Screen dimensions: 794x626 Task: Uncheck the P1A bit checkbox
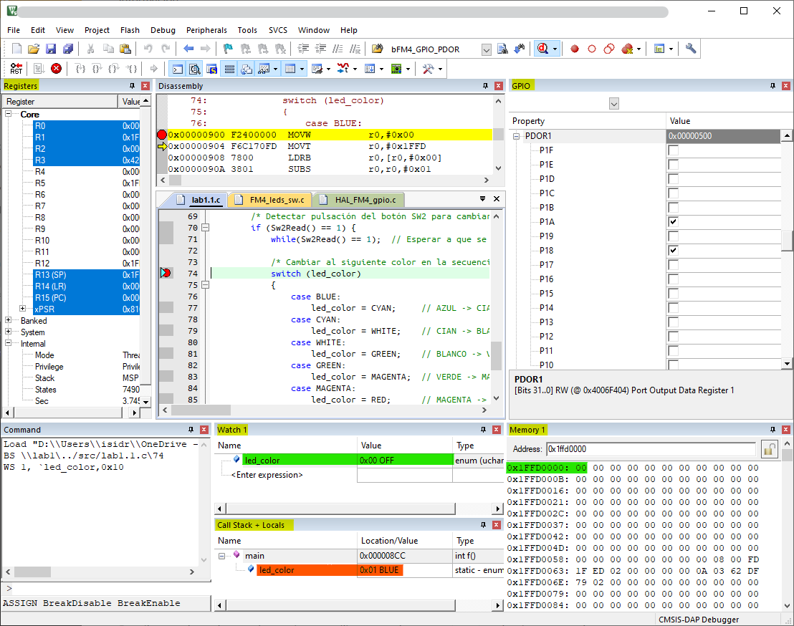[673, 222]
